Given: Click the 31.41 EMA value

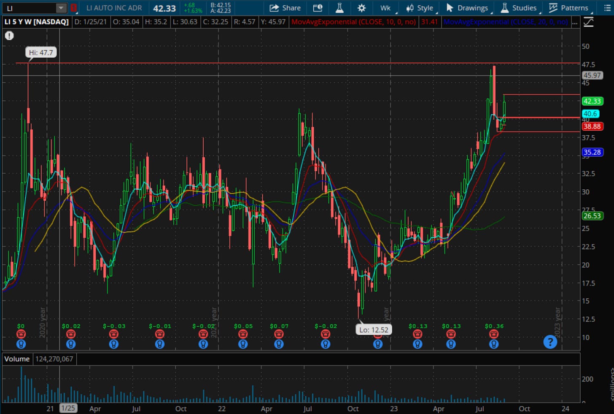Looking at the screenshot, I should 429,22.
